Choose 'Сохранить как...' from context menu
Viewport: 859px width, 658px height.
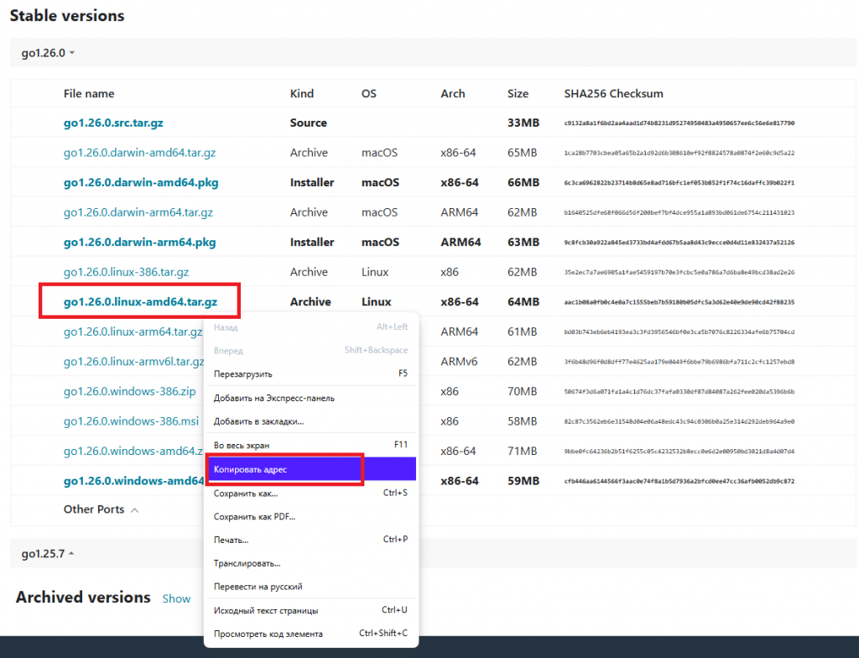point(245,493)
